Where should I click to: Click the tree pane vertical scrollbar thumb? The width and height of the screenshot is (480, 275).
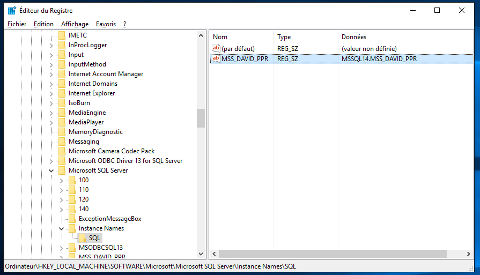click(201, 118)
